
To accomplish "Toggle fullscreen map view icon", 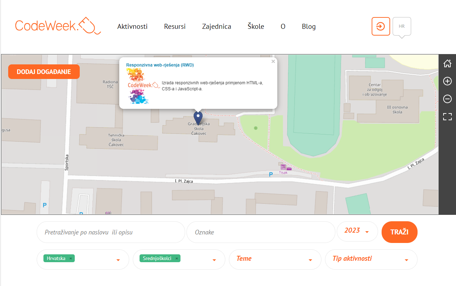I will 447,117.
